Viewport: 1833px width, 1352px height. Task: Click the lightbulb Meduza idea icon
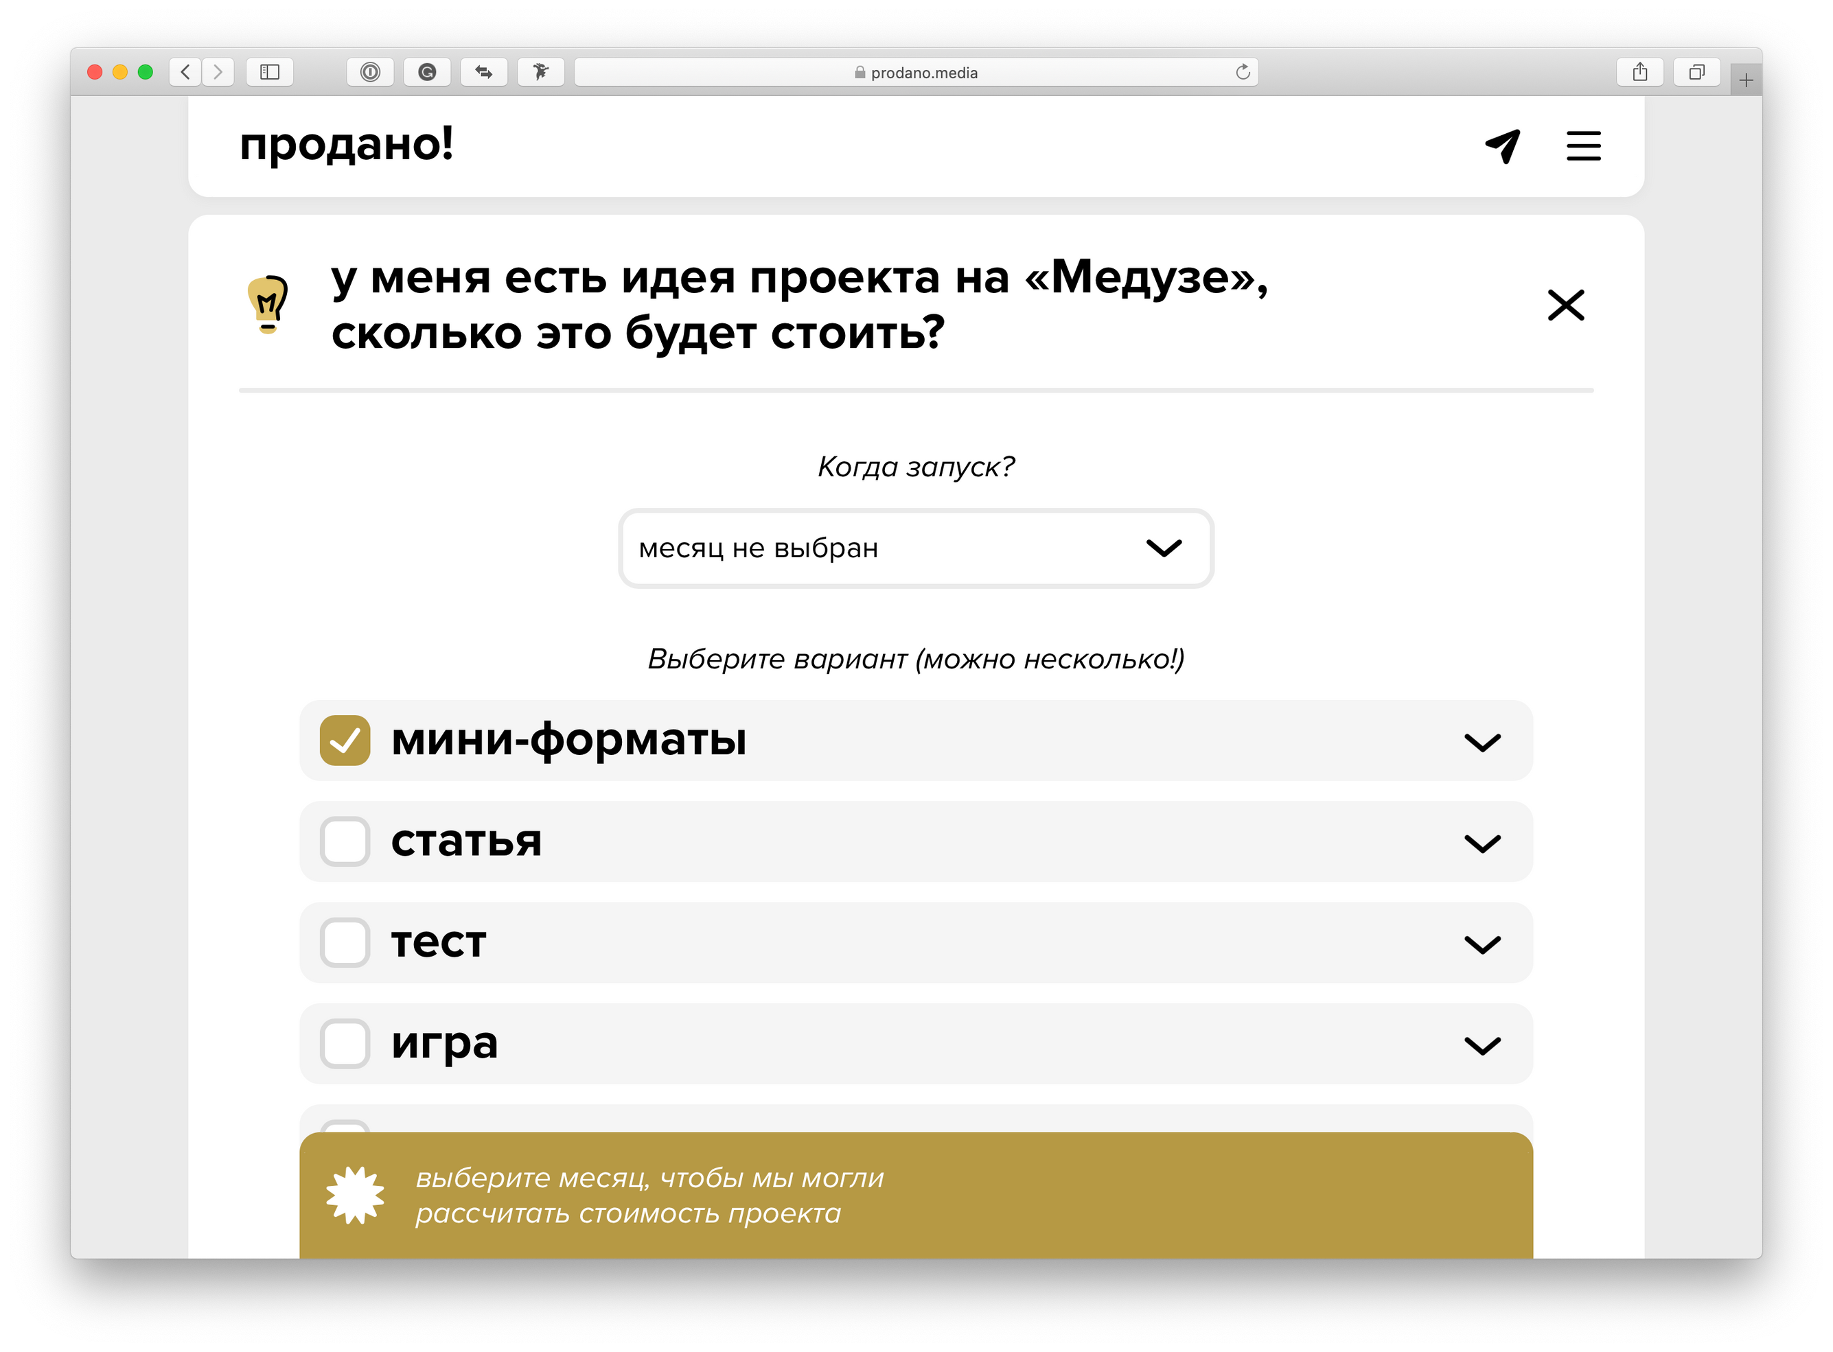pos(268,305)
